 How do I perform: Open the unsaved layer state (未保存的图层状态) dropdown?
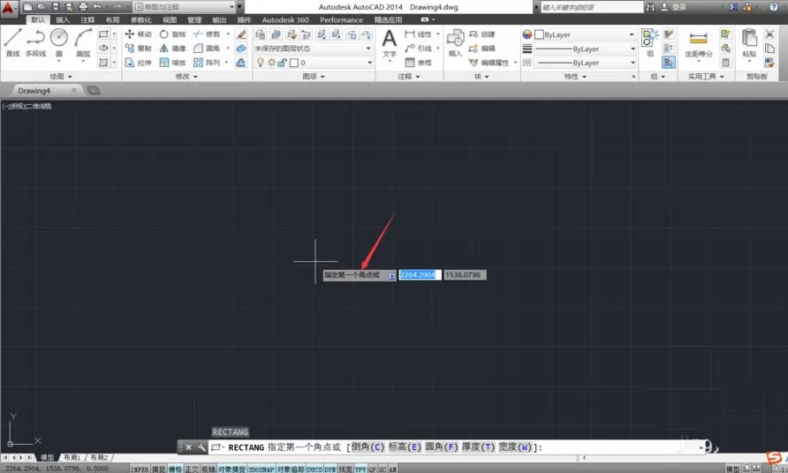click(313, 49)
